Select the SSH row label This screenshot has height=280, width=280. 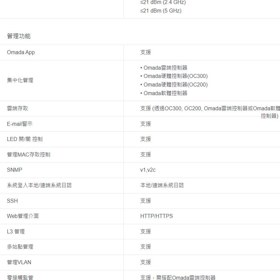pos(12,201)
